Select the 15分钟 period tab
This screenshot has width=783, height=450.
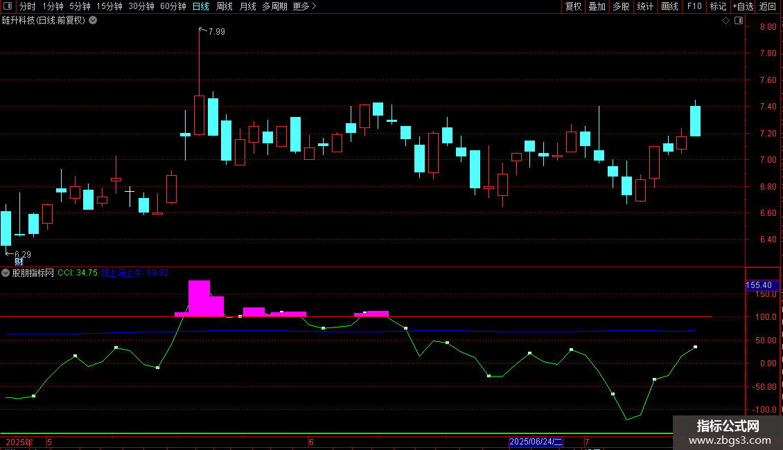pyautogui.click(x=109, y=6)
